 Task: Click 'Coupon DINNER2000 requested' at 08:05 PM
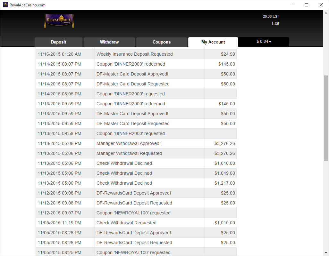131,94
